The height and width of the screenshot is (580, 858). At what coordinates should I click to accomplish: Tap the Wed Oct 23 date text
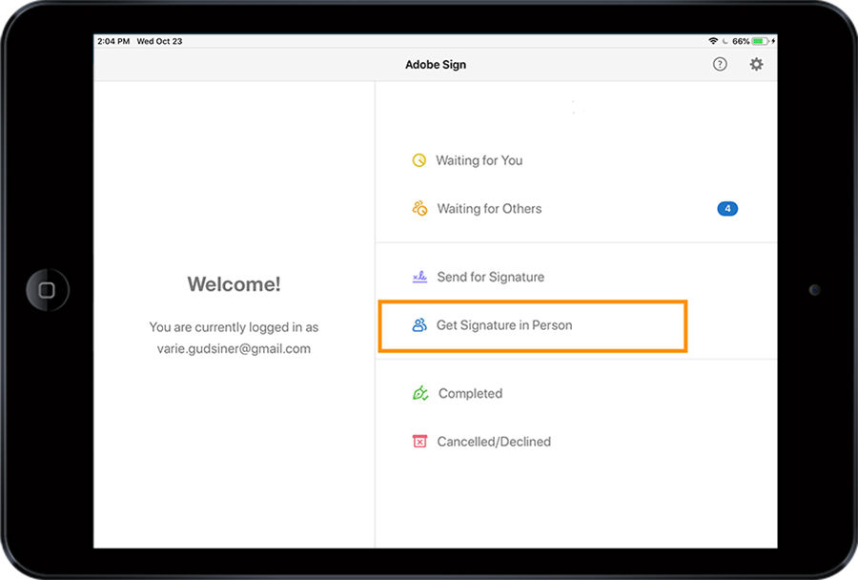tap(159, 41)
